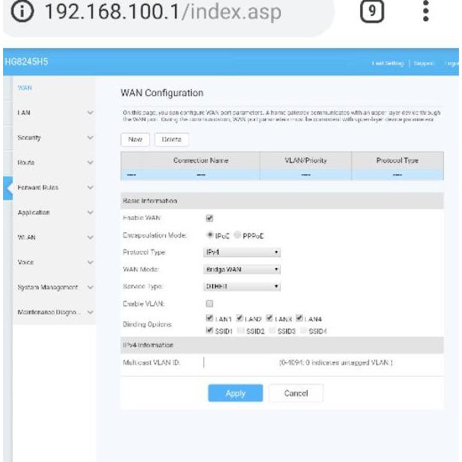
Task: Click the blue sidebar collapse arrow
Action: click(x=8, y=188)
